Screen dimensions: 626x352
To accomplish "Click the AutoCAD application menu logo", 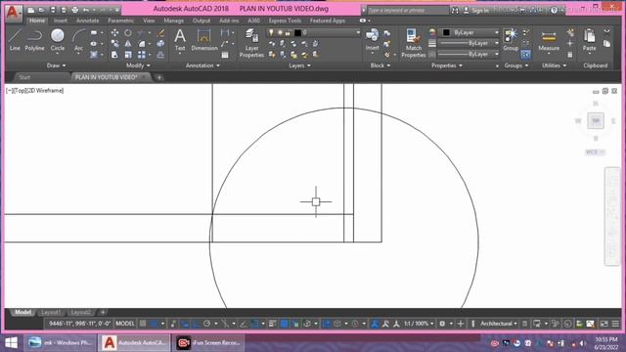I will click(x=13, y=13).
